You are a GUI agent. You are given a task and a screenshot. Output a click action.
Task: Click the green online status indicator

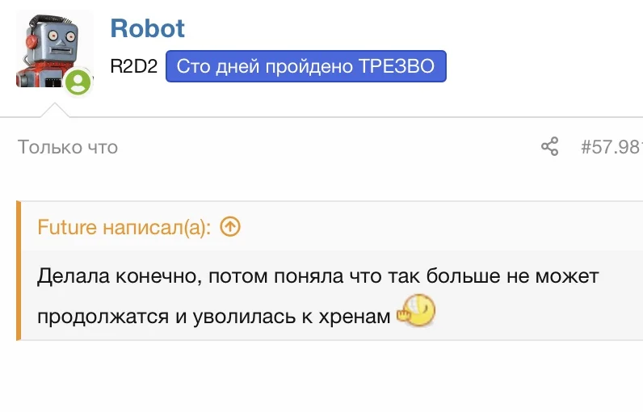[78, 82]
